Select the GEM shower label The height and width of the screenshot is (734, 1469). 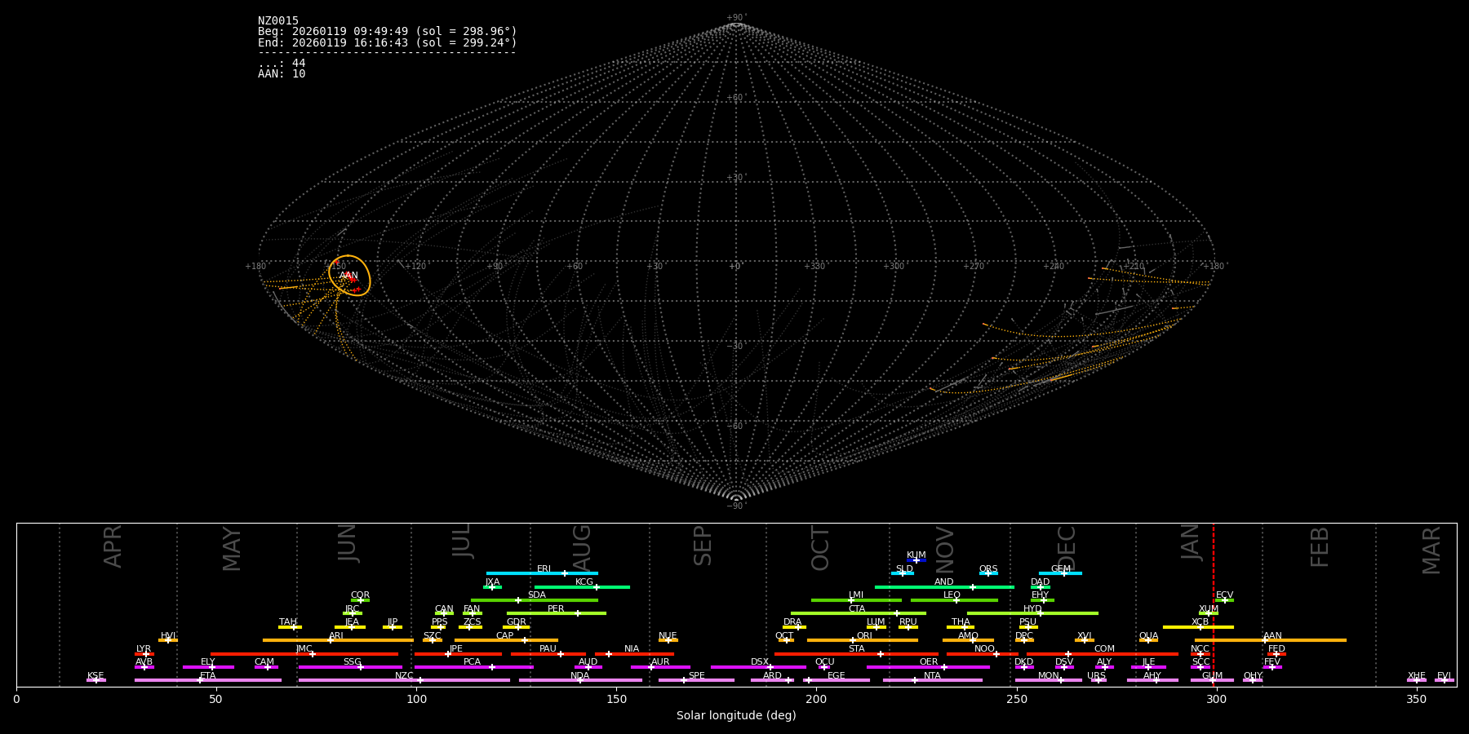(1061, 569)
